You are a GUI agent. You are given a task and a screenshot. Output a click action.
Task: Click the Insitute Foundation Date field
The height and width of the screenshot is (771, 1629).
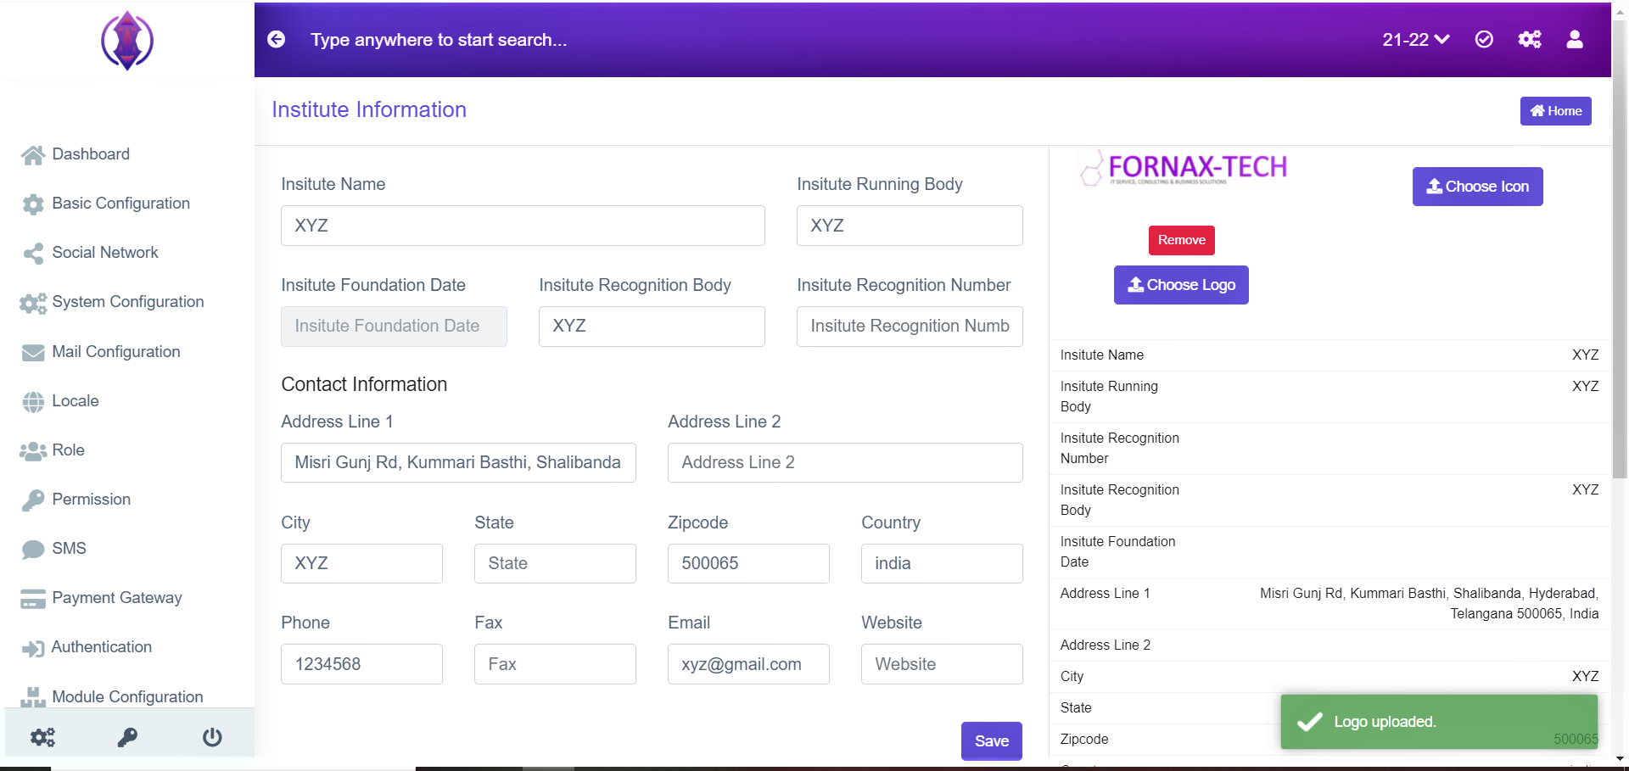point(394,327)
